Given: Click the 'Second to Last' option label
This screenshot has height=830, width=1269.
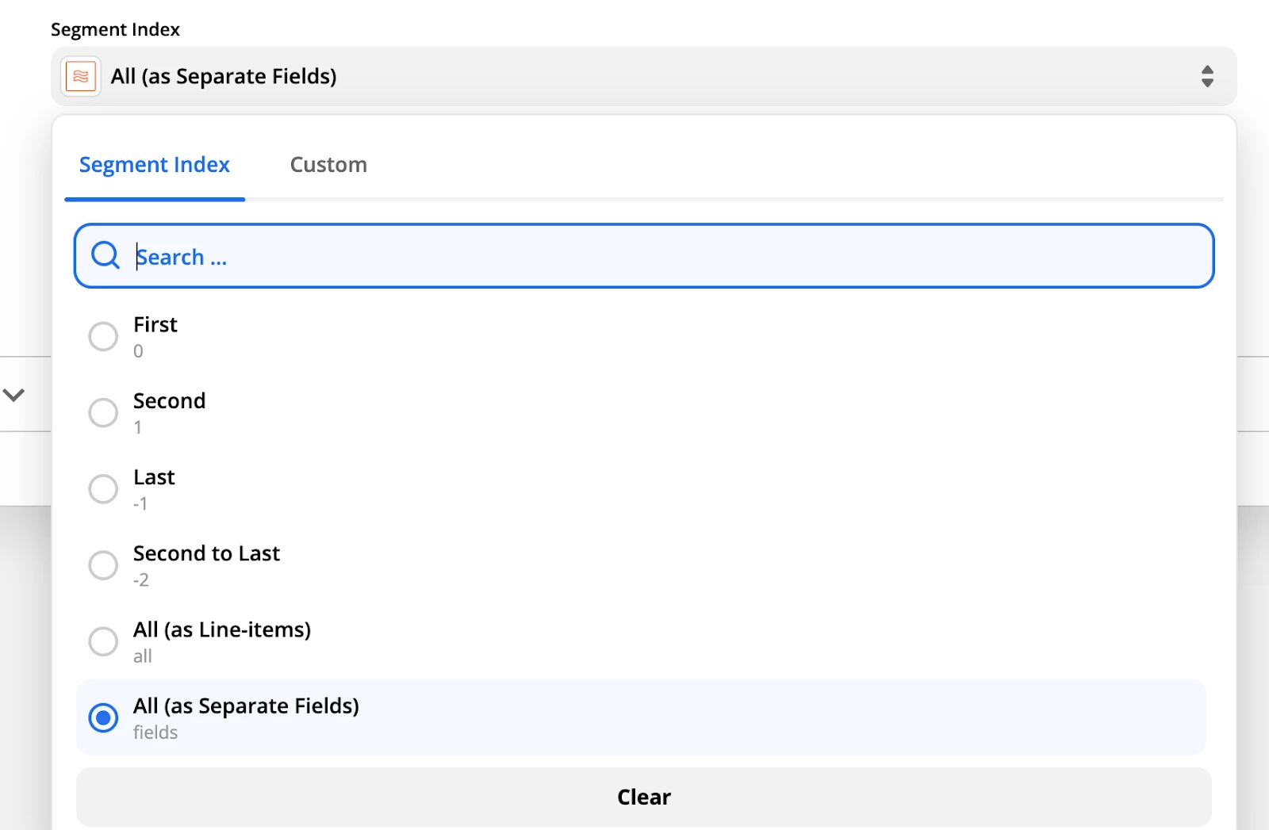Looking at the screenshot, I should click(x=206, y=553).
